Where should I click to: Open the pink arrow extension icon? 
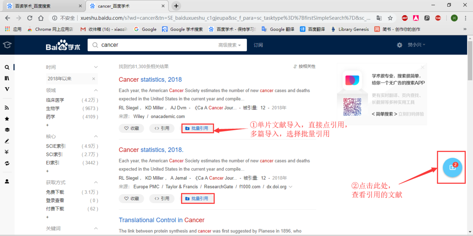[x=416, y=18]
